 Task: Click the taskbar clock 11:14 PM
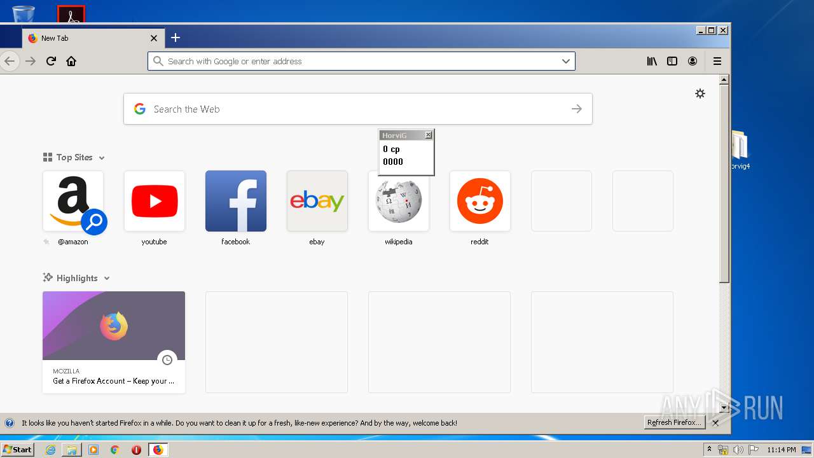pos(782,450)
